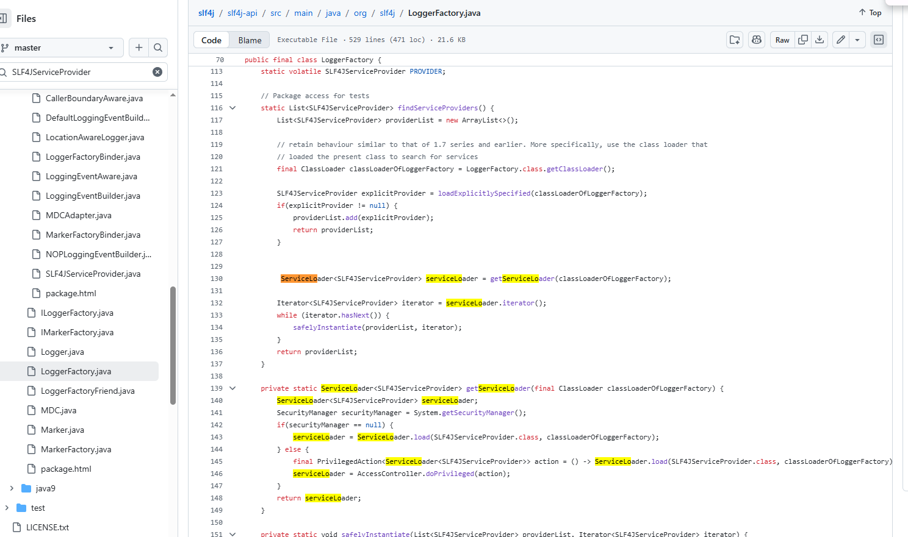Viewport: 908px width, 537px height.
Task: Open LoggingEventBuilder.java file
Action: 93,196
